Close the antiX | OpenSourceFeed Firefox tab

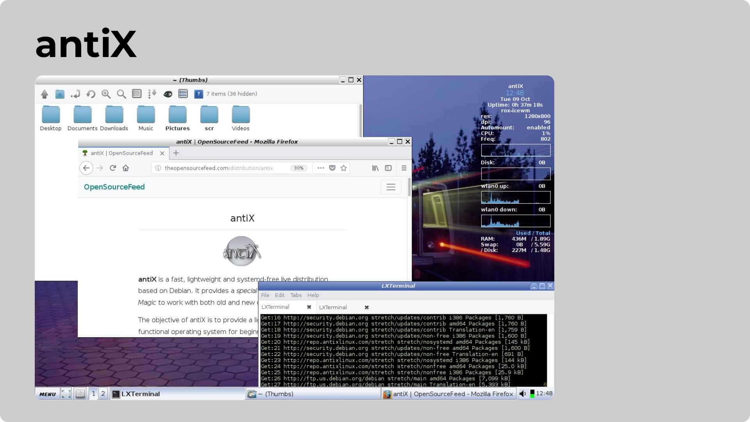click(x=162, y=153)
